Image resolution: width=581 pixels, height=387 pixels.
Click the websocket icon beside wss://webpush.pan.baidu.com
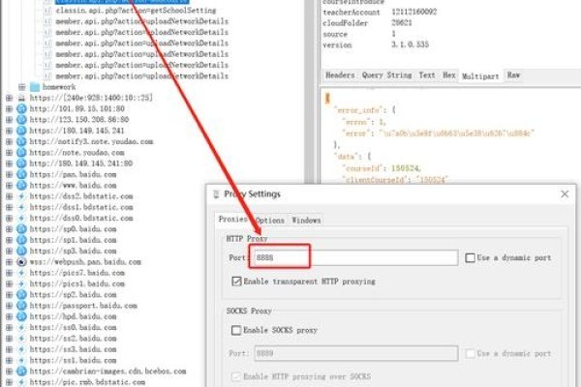point(21,262)
